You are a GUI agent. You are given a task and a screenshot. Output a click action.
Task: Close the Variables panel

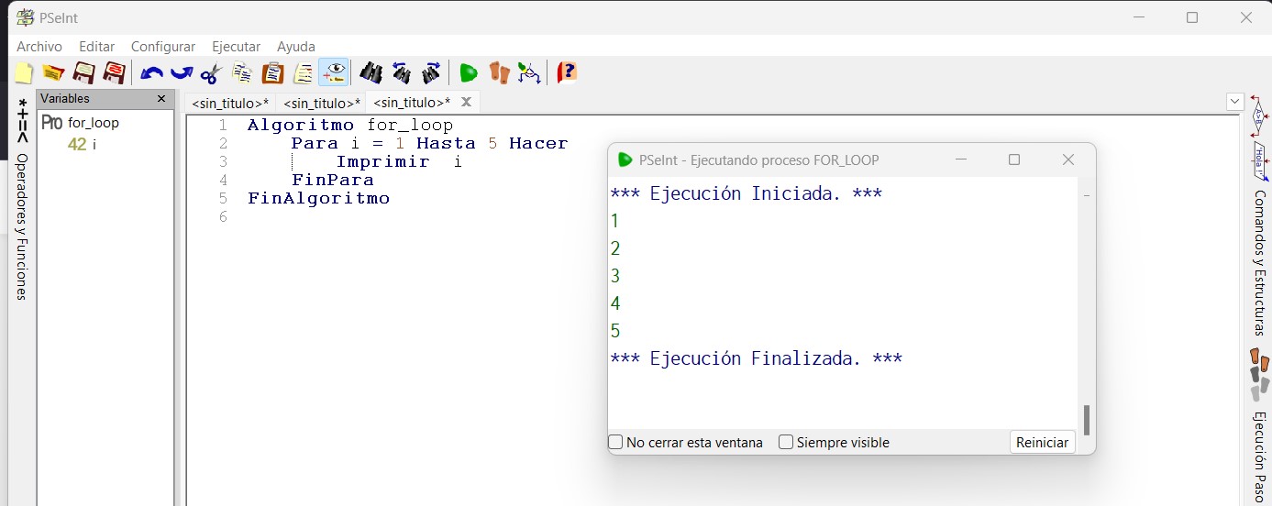pyautogui.click(x=161, y=98)
